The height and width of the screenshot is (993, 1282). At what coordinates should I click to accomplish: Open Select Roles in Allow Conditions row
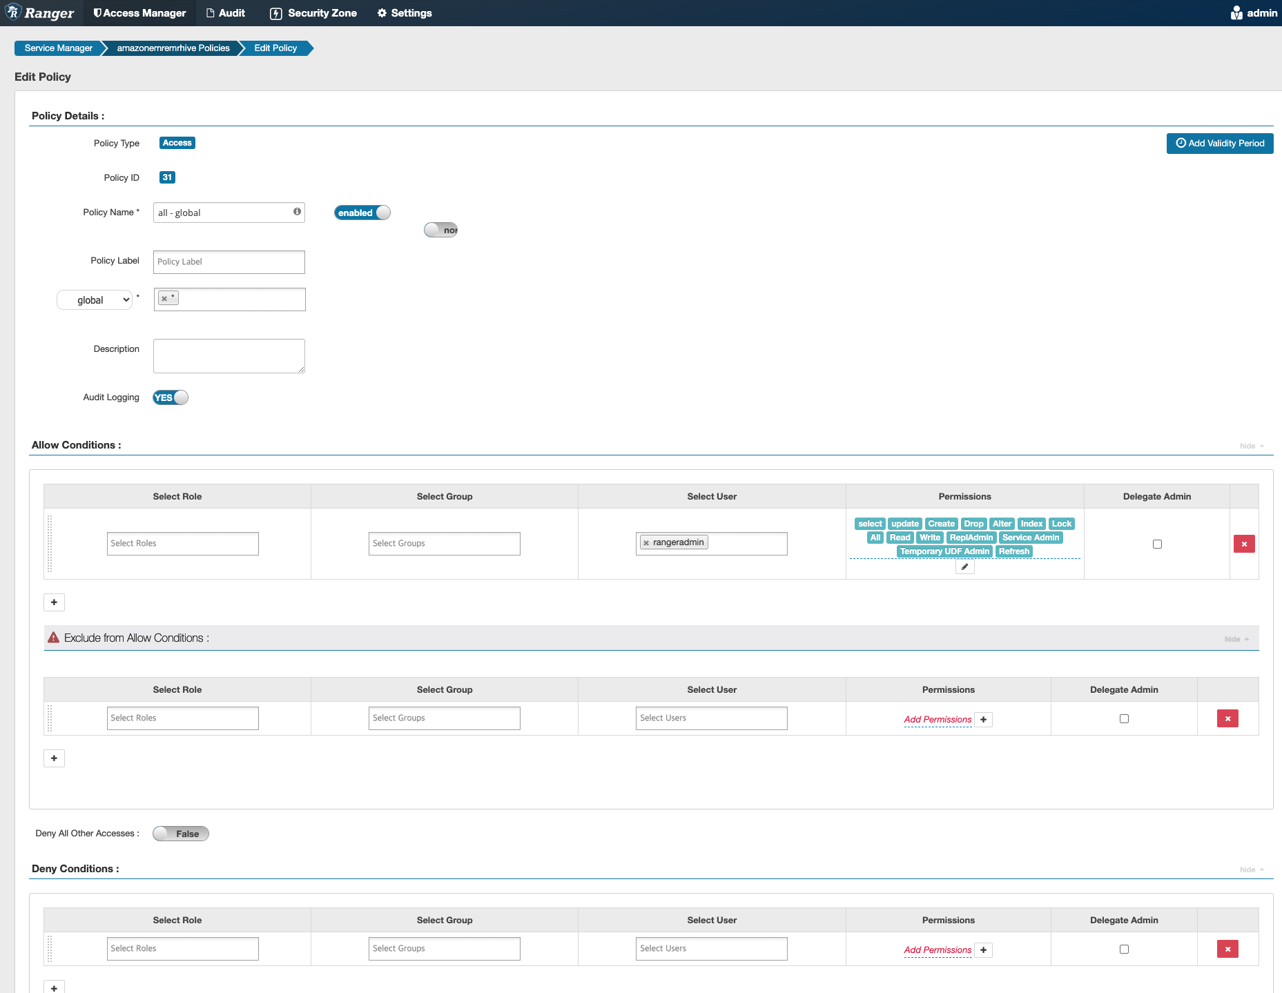pyautogui.click(x=183, y=544)
